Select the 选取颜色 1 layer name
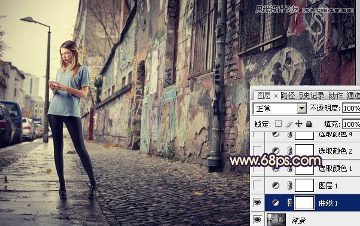This screenshot has width=360, height=226. 335,169
